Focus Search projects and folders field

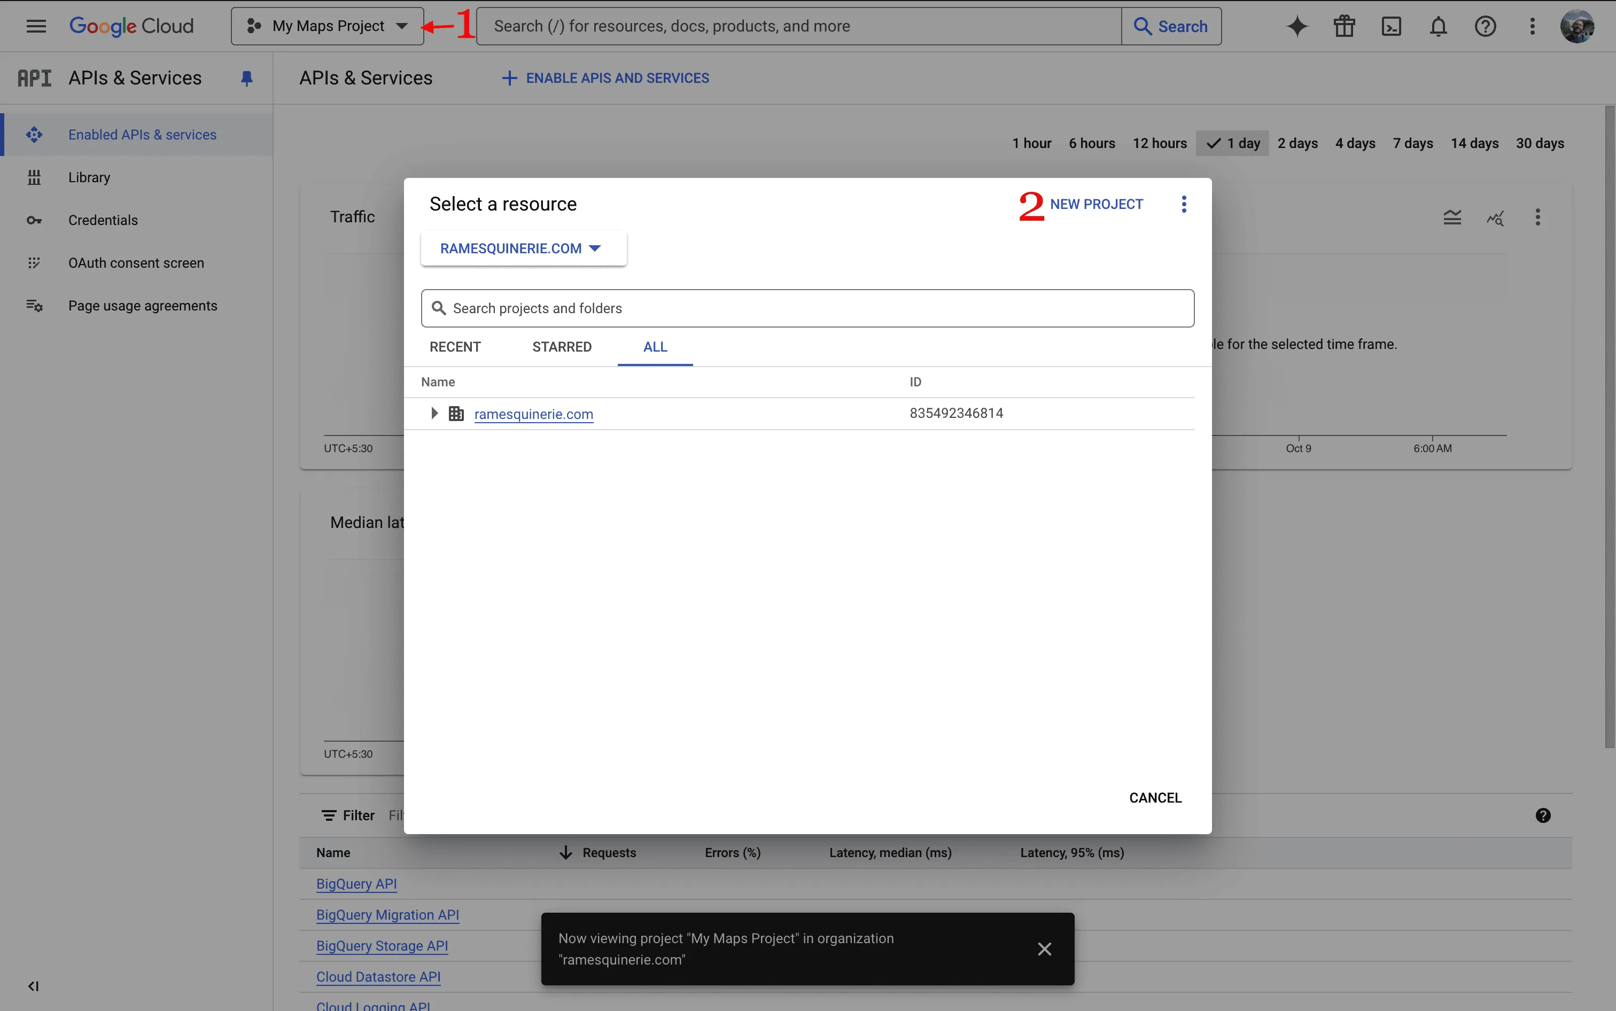pyautogui.click(x=807, y=308)
